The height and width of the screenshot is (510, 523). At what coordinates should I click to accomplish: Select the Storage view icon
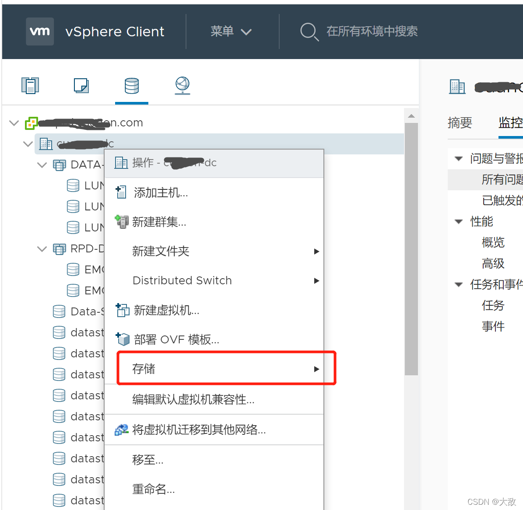pyautogui.click(x=132, y=86)
